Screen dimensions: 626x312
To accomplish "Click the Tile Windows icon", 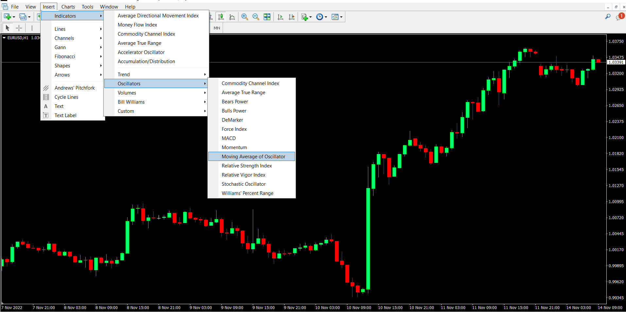I will [267, 17].
